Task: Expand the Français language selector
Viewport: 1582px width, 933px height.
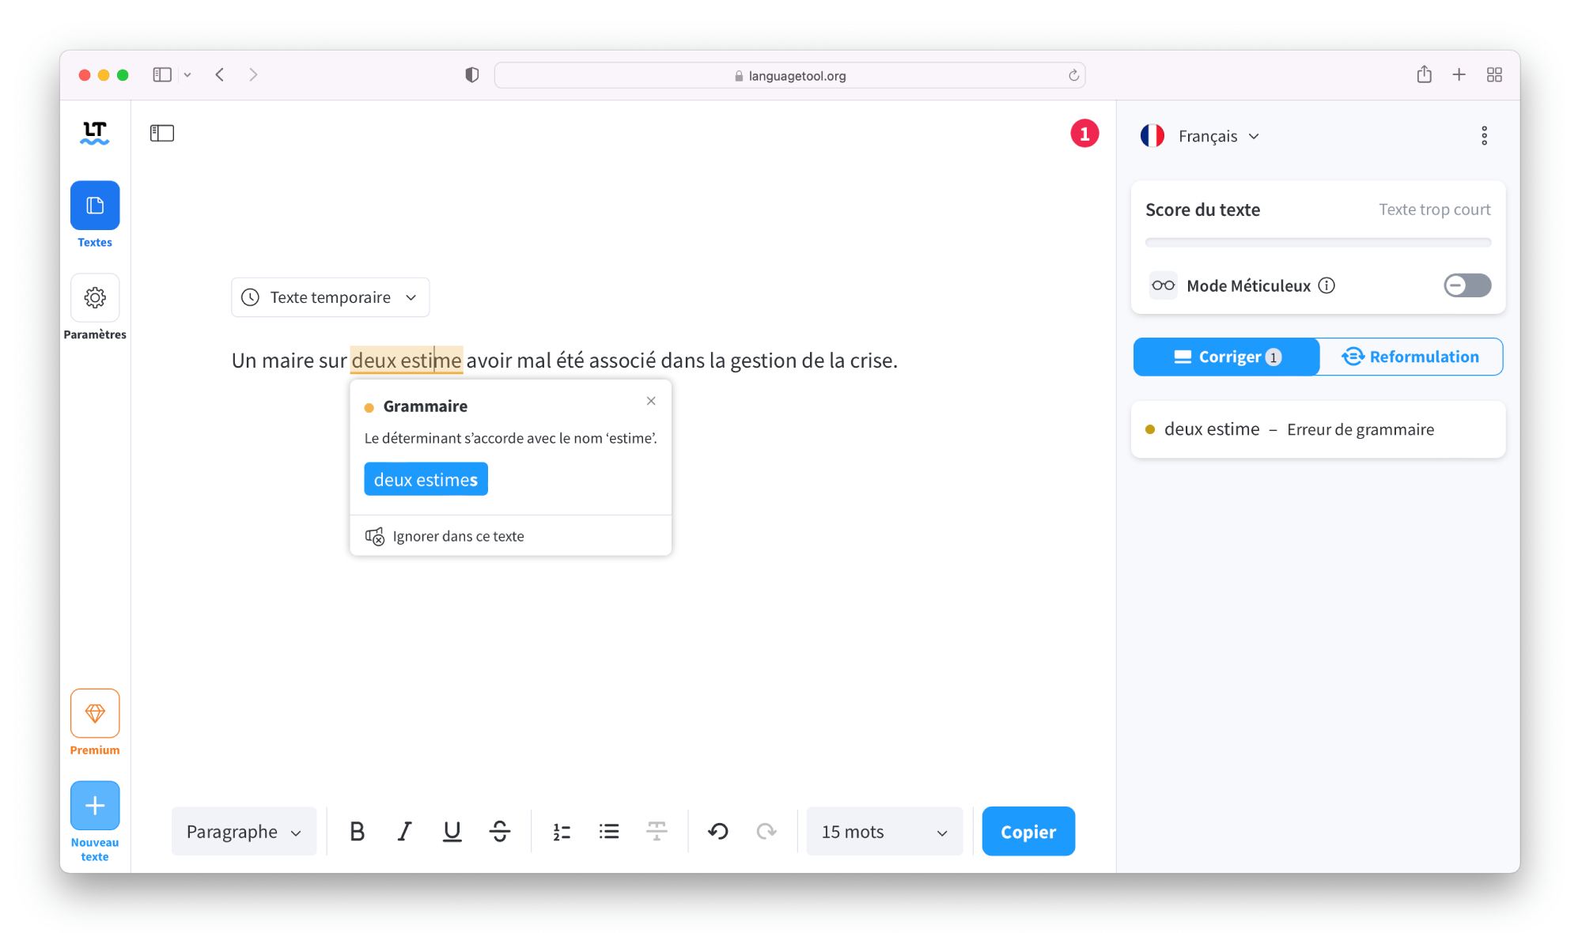Action: (x=1203, y=135)
